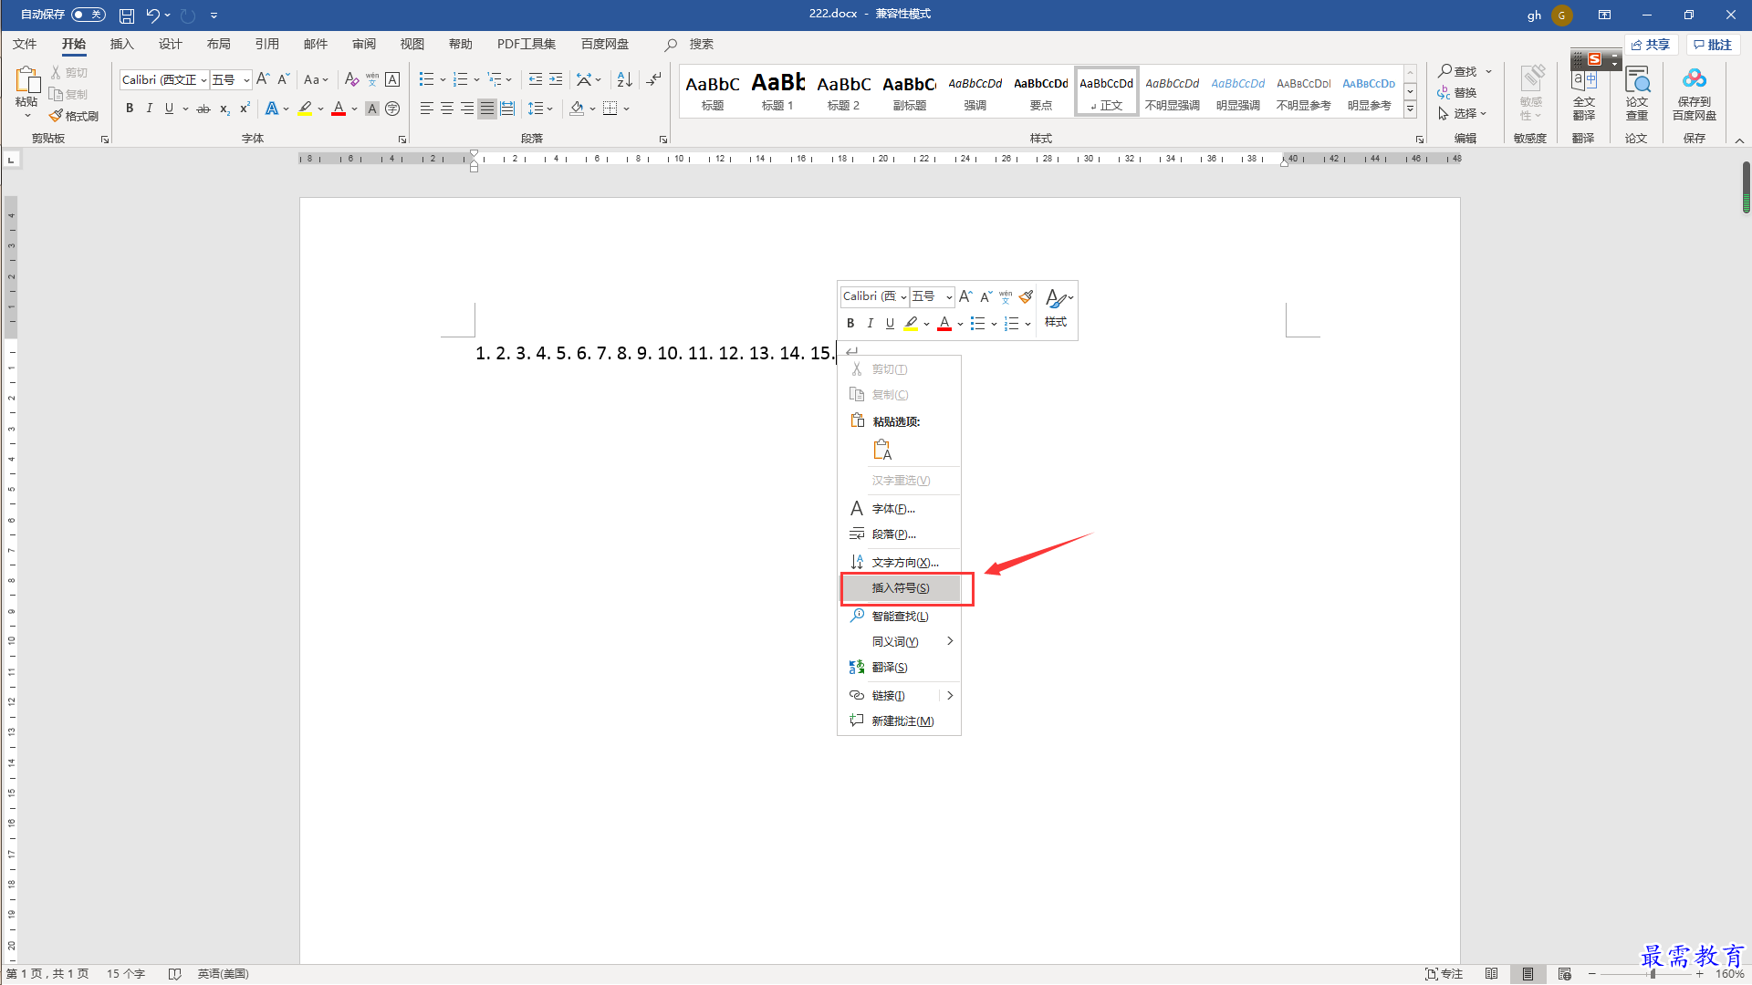Choose 字体(F)... from context menu
The image size is (1752, 985).
(900, 509)
